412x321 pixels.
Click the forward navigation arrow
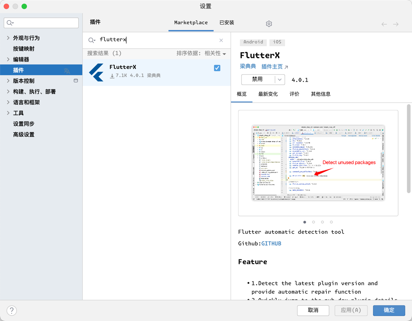[396, 24]
